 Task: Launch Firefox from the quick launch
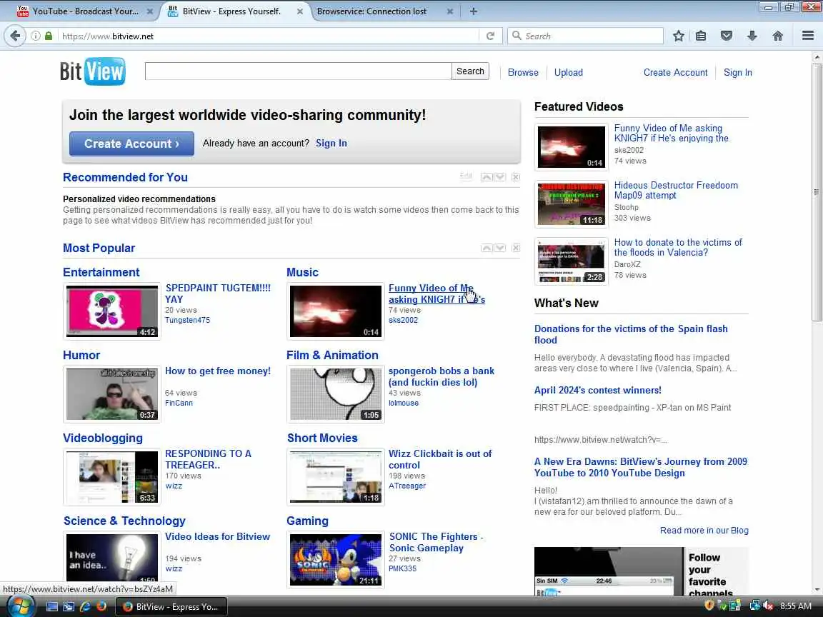coord(101,606)
